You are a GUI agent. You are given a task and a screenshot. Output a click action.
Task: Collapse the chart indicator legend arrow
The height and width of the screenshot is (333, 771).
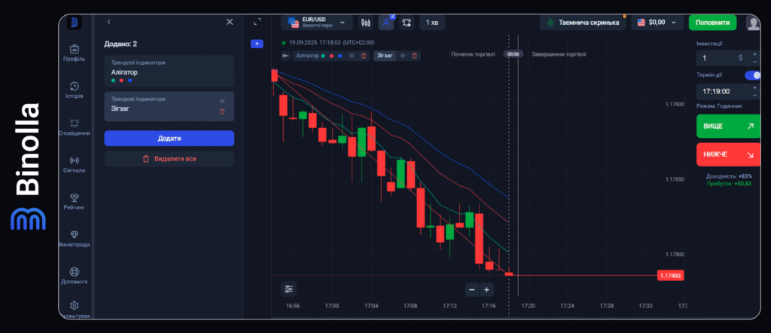tap(285, 56)
